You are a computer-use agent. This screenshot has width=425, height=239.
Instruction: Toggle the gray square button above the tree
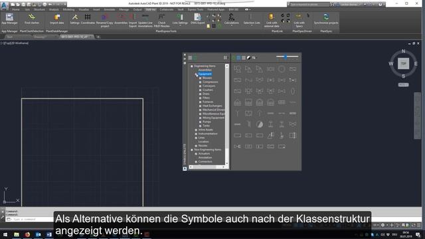(190, 58)
